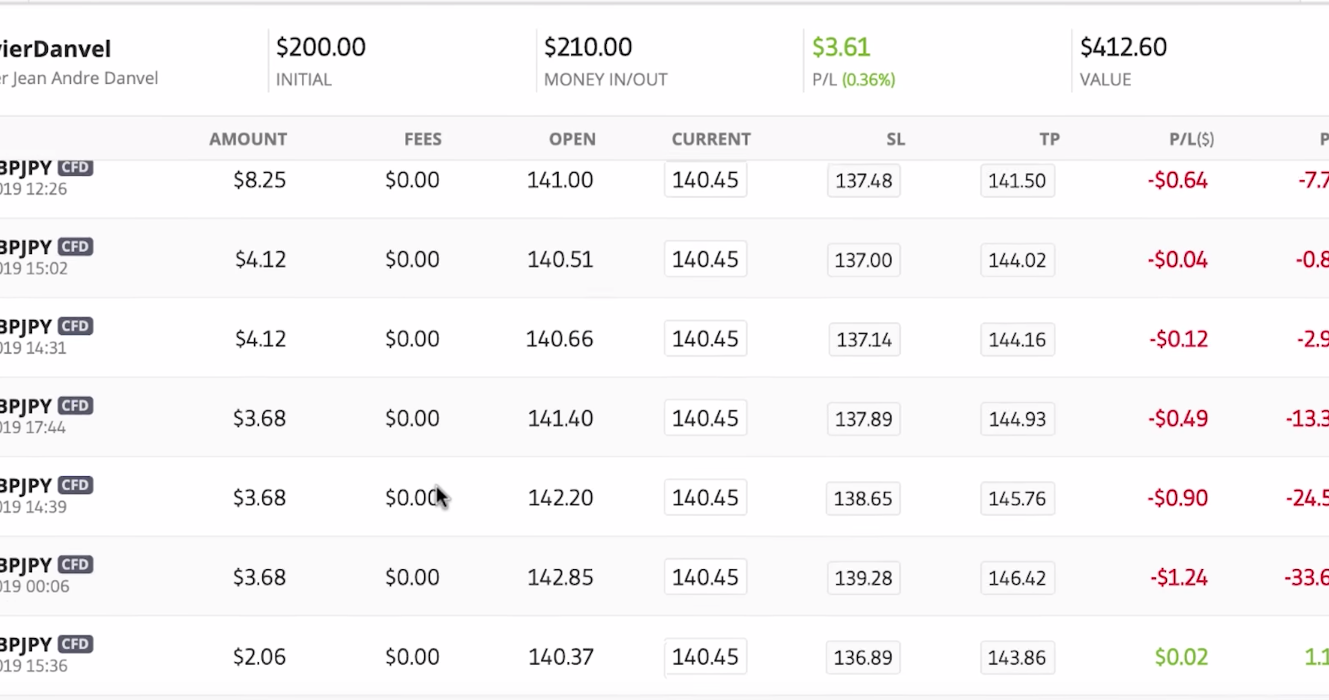Click the VALUE figure $412.60
1329x700 pixels.
(1122, 47)
